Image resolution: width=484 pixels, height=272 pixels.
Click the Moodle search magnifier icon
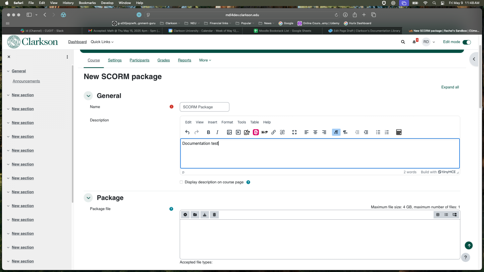tap(403, 42)
